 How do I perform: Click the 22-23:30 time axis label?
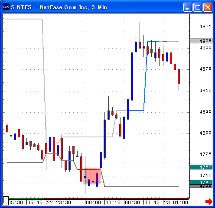tap(59, 202)
